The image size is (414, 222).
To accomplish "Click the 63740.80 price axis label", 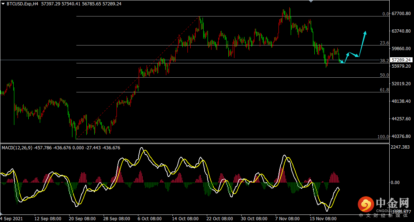I will [x=401, y=31].
